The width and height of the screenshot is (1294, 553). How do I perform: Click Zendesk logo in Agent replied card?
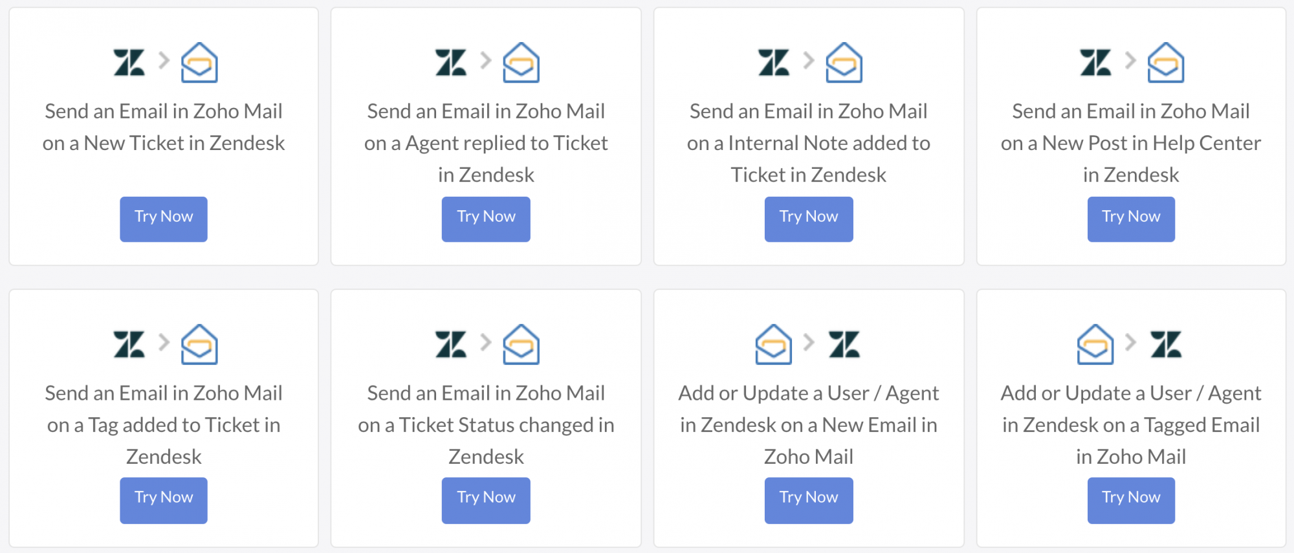click(451, 63)
